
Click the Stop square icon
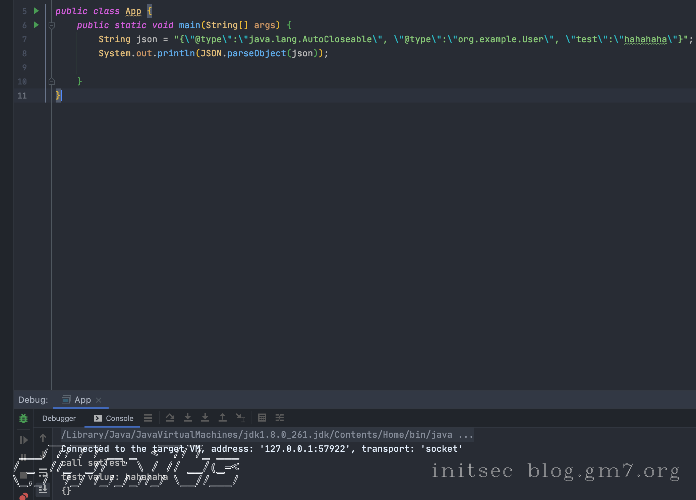pyautogui.click(x=23, y=475)
